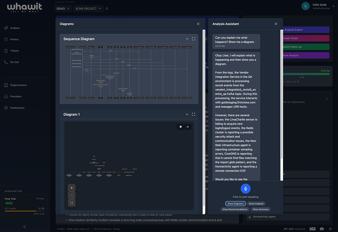Select the Konnectivity Agent row
The height and width of the screenshot is (232, 338).
coord(288,217)
